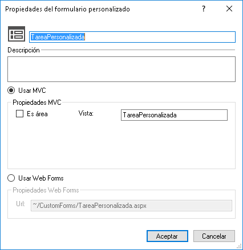The height and width of the screenshot is (250, 243).
Task: Select the Usar MVC radio button
Action: tap(11, 91)
